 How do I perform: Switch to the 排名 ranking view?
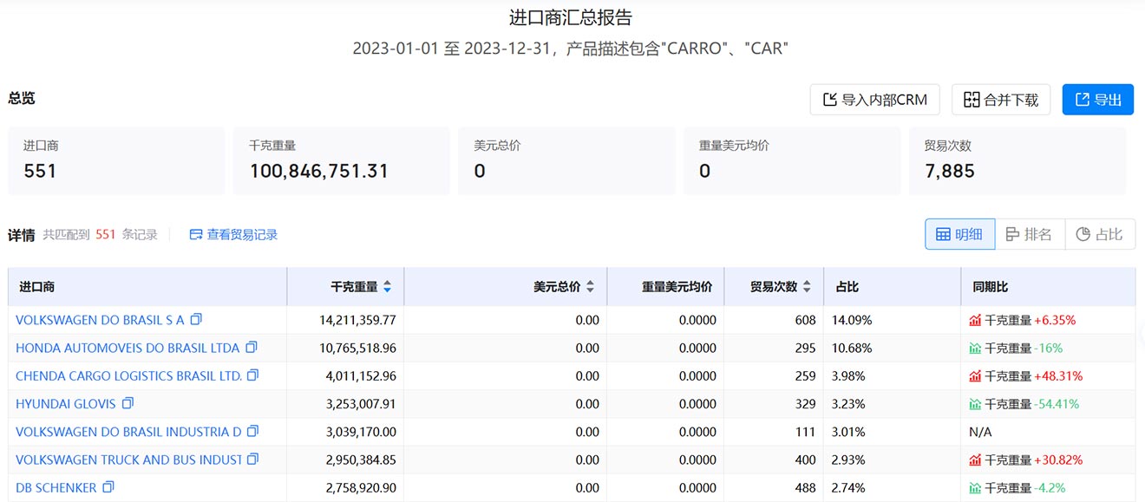pos(1030,234)
